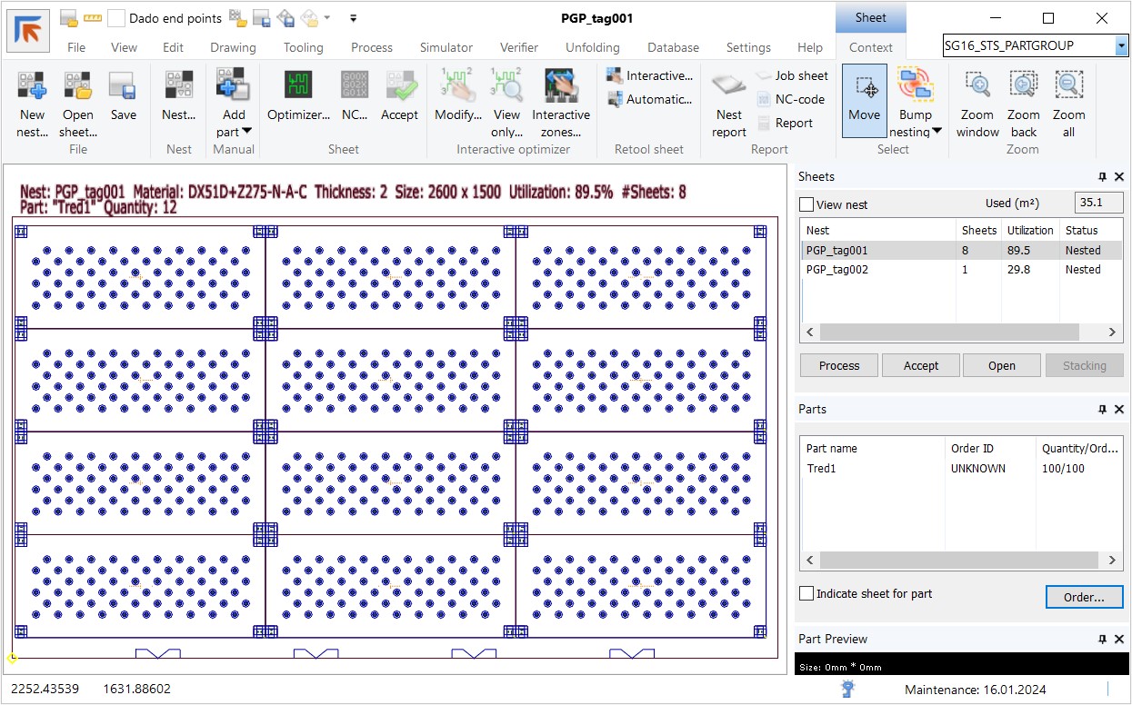The image size is (1132, 705).
Task: Open the Tooling menu
Action: pos(303,47)
